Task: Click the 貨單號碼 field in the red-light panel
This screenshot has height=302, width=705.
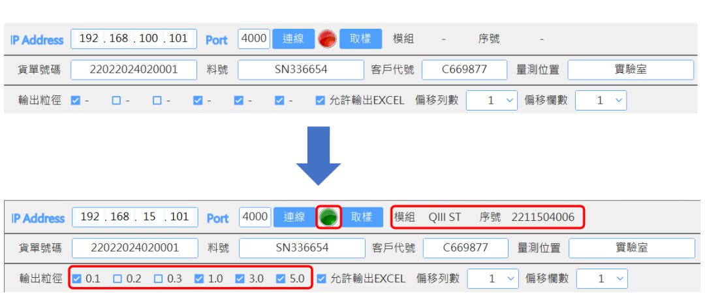Action: point(134,70)
